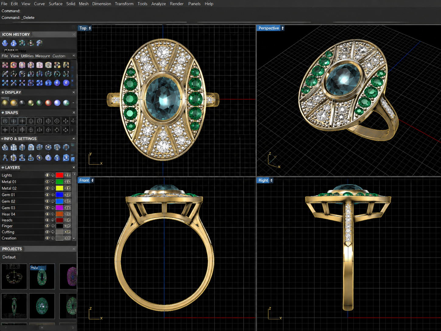
Task: Select the gold material sphere in Display
Action: 14,103
